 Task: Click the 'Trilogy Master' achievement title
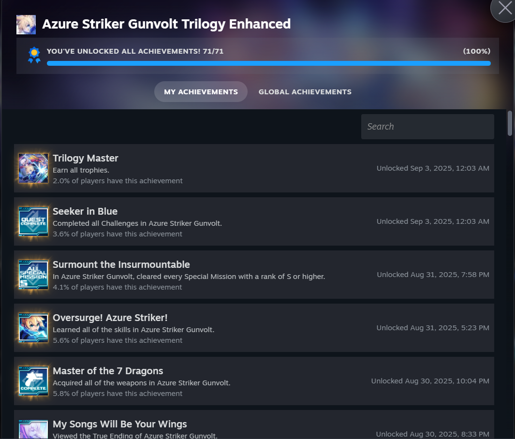[x=86, y=158]
